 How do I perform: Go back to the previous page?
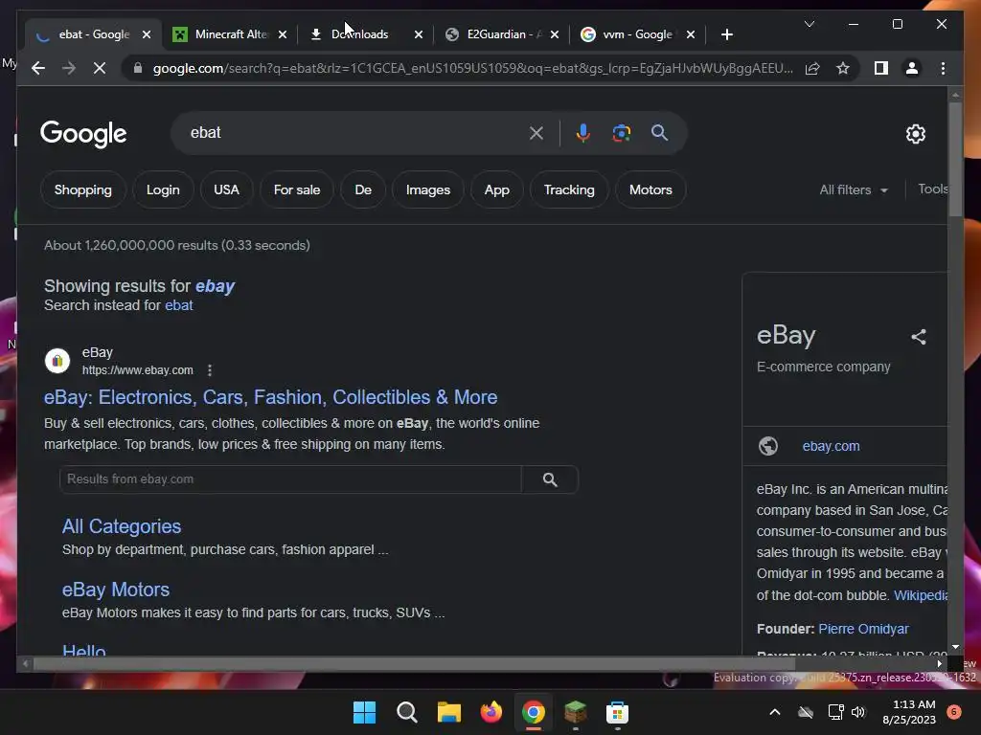38,68
